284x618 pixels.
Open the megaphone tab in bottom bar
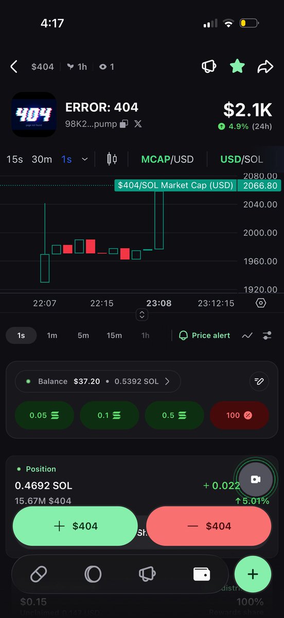point(147,574)
